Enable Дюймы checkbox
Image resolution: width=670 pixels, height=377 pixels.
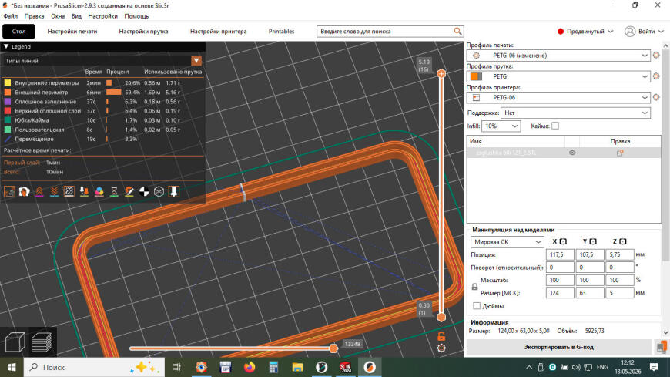pos(477,306)
